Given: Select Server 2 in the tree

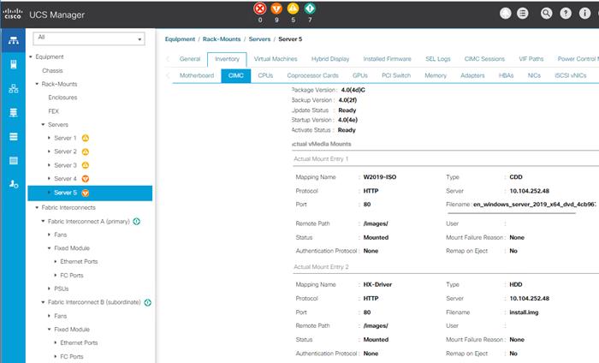Looking at the screenshot, I should (x=65, y=152).
